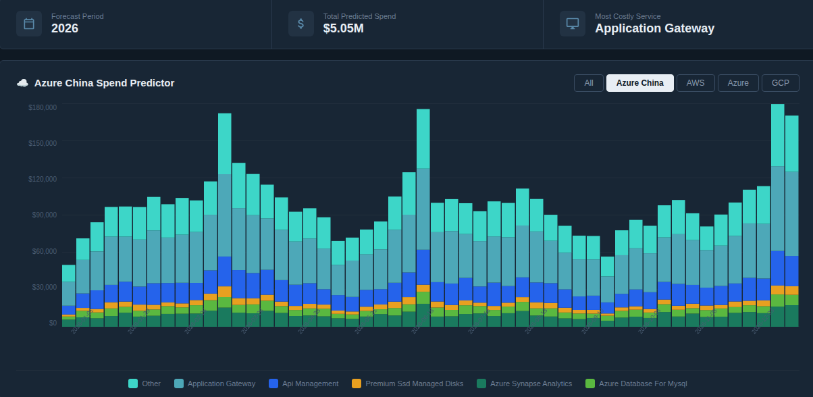The image size is (813, 397).
Task: Click the monitor icon for Most Costly Service
Action: coord(573,24)
